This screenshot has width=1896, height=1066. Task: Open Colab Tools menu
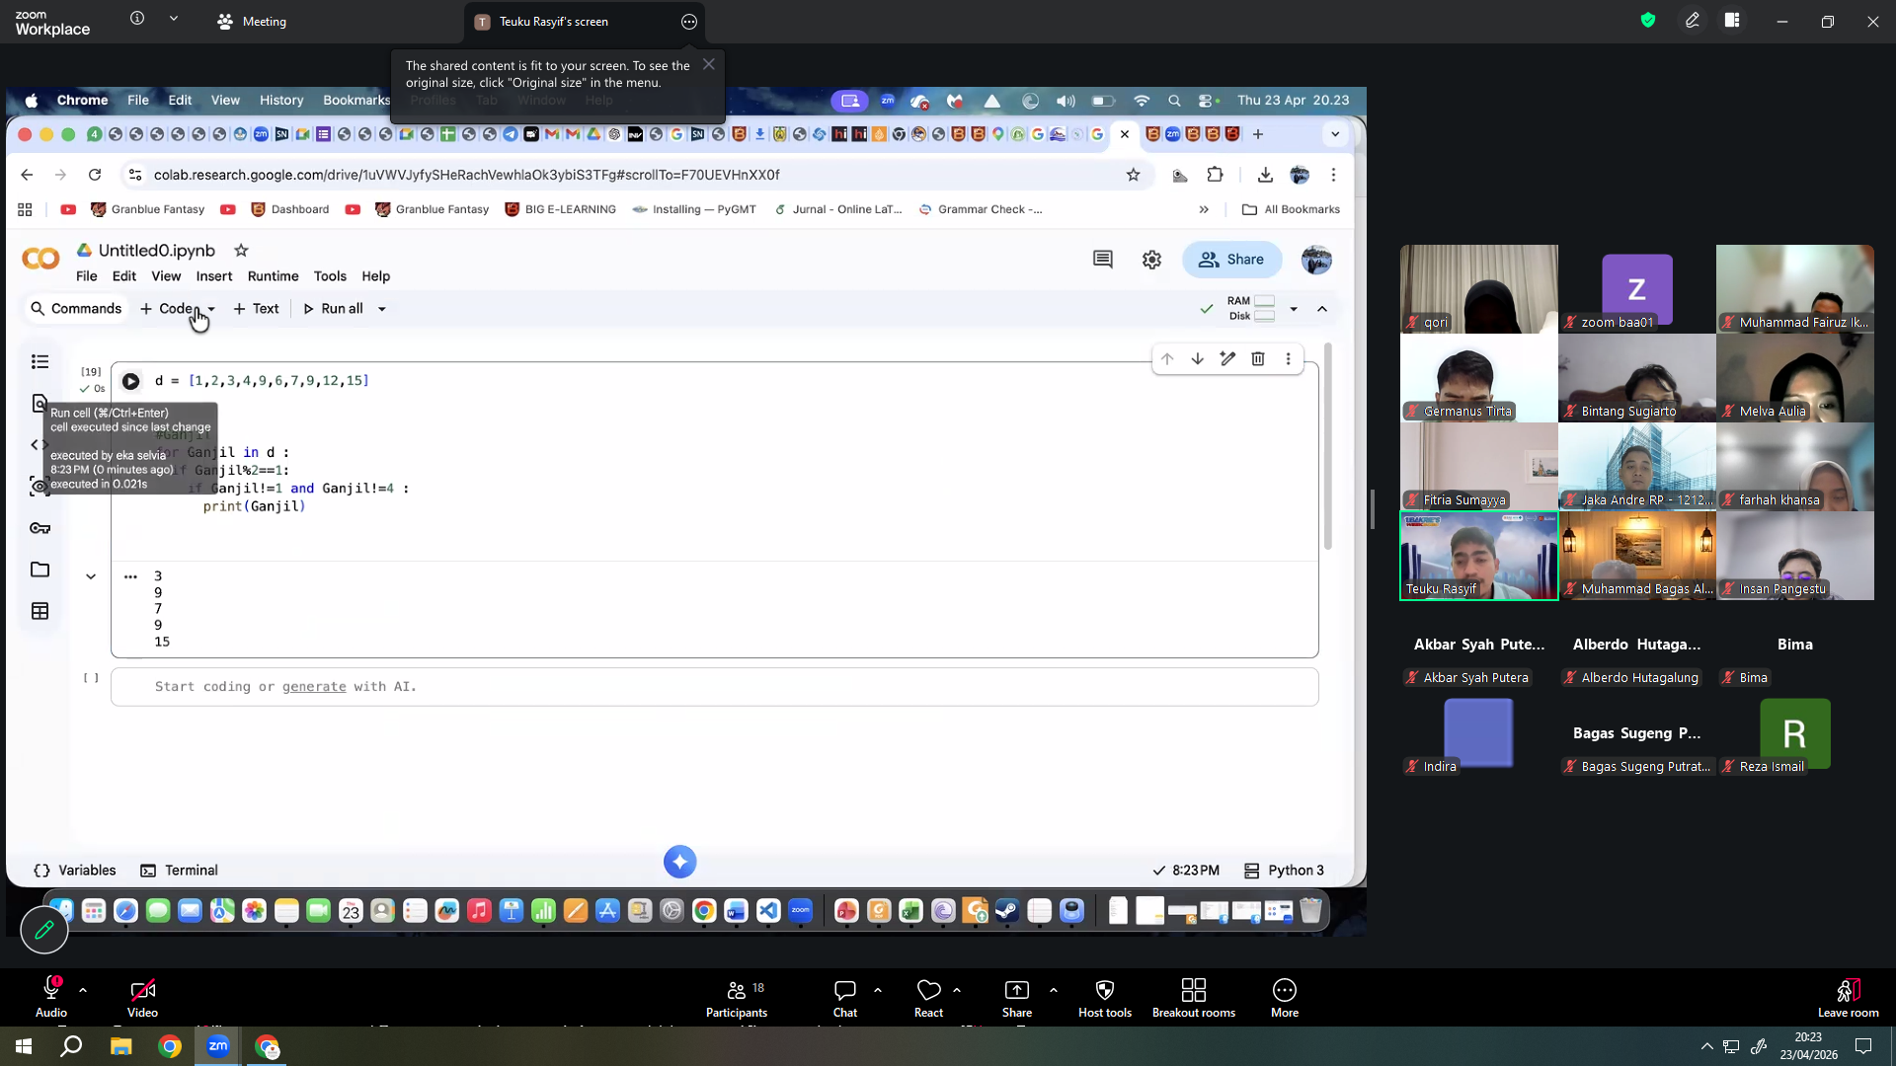coord(330,276)
